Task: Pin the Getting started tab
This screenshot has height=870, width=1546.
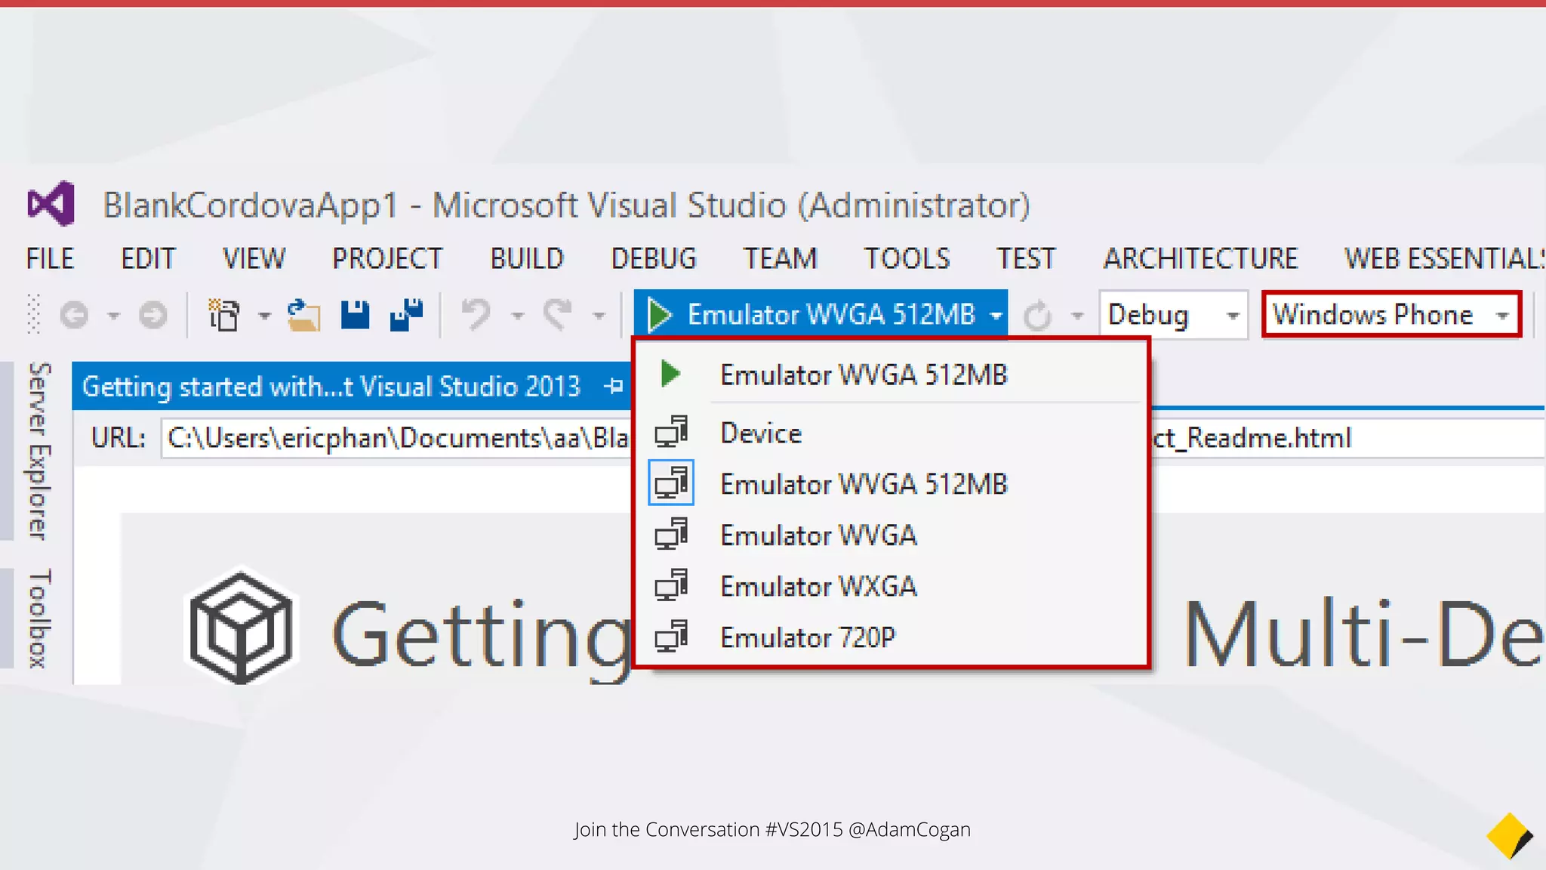Action: click(613, 386)
